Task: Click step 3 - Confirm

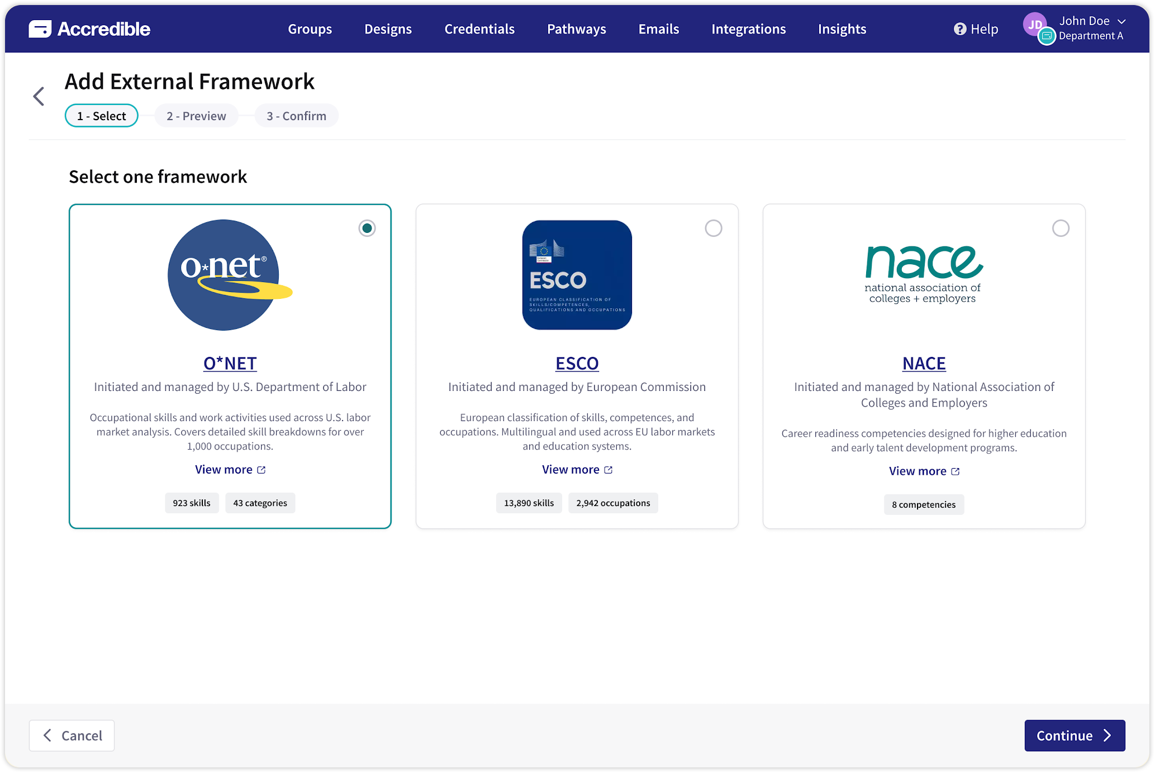Action: [296, 116]
